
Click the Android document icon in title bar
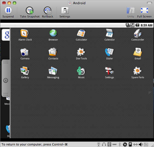(x=69, y=3)
